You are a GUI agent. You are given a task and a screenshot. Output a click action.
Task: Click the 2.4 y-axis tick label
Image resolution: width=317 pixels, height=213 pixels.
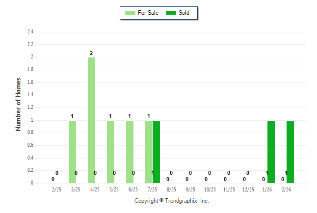(30, 32)
